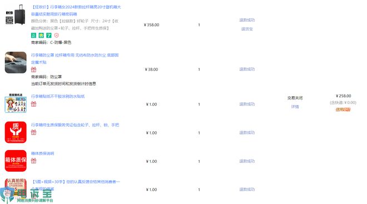Click the green 正 badge icon under luggage item
The image size is (367, 204).
tap(34, 36)
